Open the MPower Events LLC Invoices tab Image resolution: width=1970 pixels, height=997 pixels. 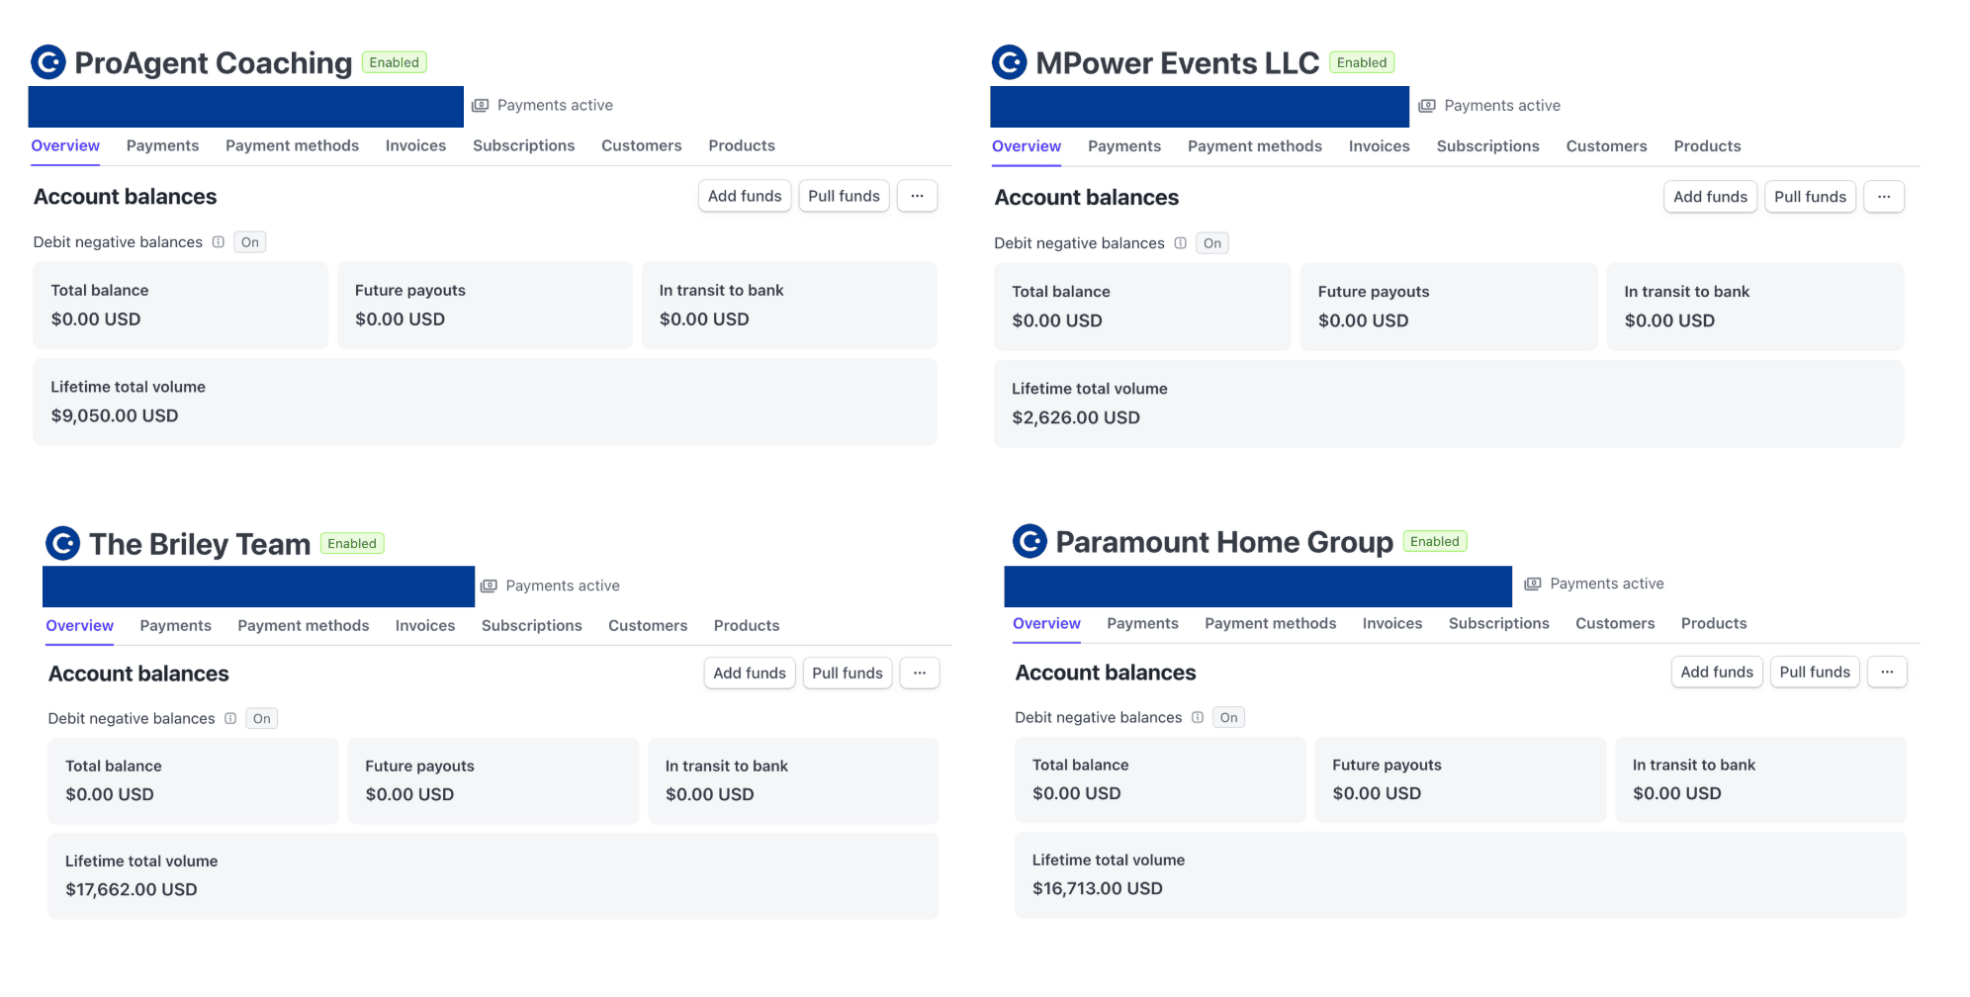click(1379, 146)
